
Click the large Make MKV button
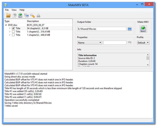143,29
